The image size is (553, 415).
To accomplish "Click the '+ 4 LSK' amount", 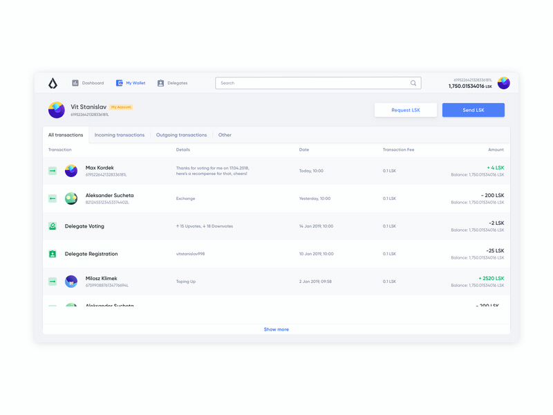I will click(496, 167).
